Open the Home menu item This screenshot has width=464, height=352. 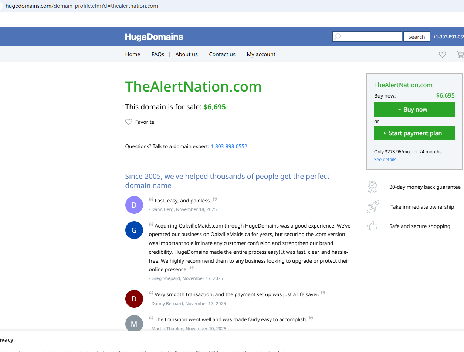coord(133,54)
